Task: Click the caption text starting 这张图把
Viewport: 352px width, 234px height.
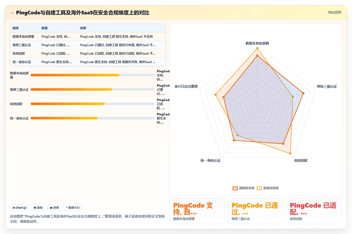Action: point(87,219)
